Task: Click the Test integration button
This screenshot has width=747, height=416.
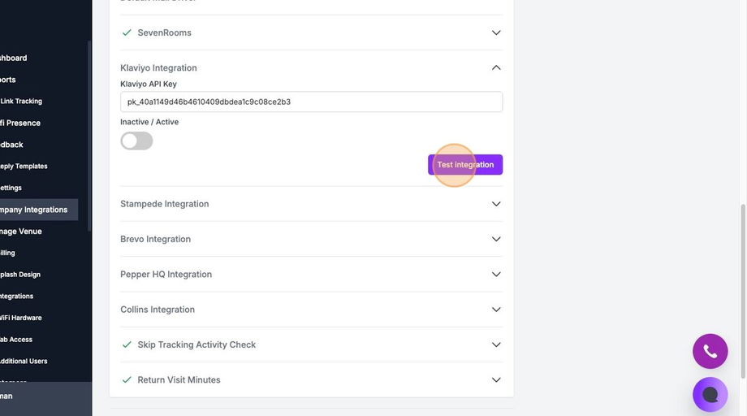Action: (x=465, y=165)
